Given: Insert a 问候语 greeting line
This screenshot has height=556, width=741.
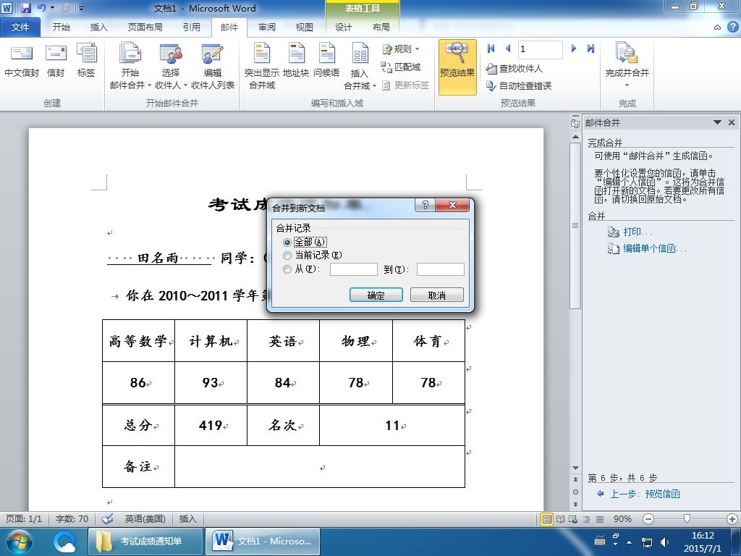Looking at the screenshot, I should point(326,61).
